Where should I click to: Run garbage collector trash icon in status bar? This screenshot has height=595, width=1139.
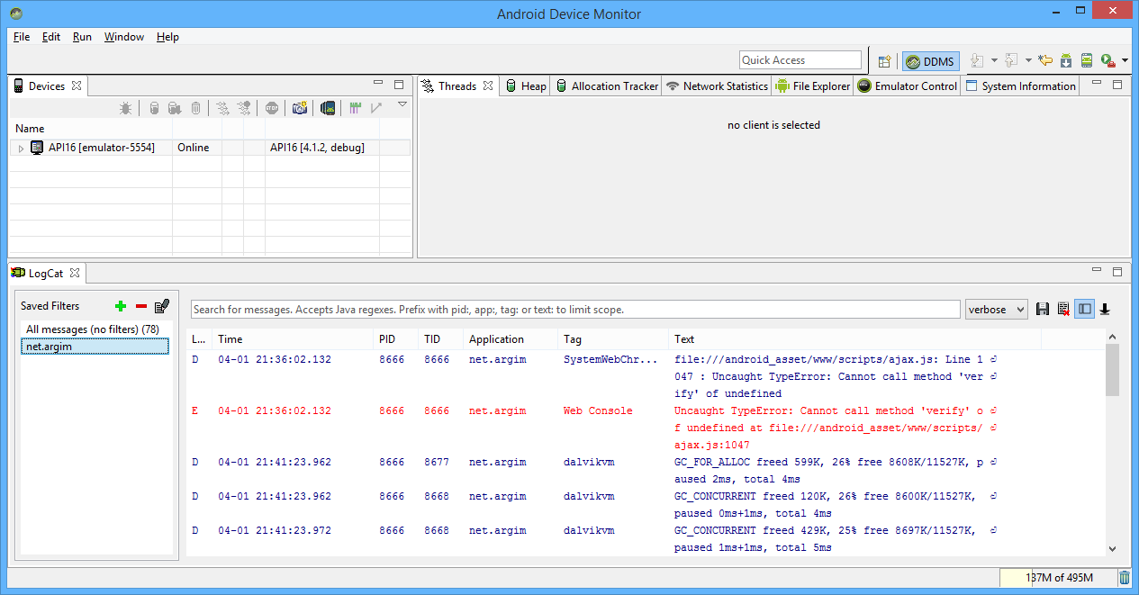coord(1125,577)
